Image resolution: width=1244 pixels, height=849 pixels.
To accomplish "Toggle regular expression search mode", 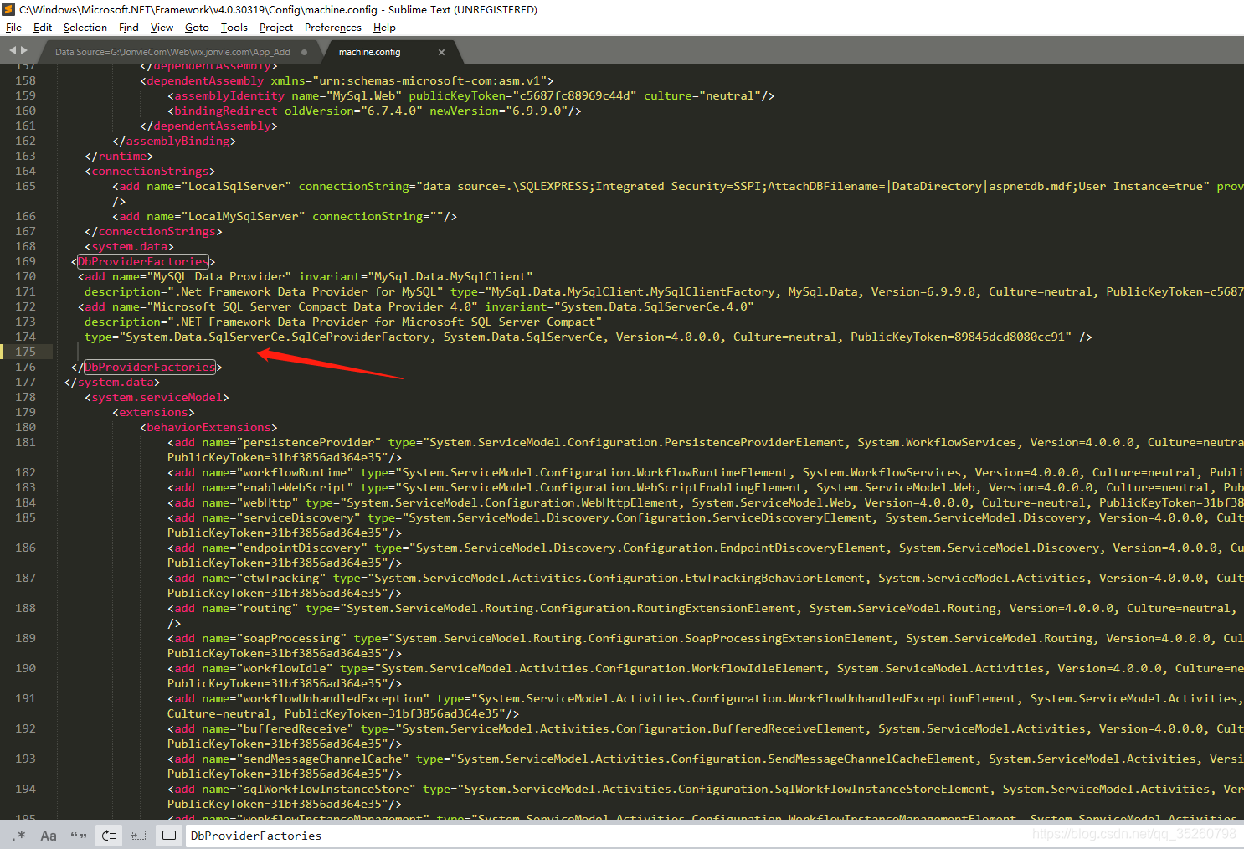I will coord(20,836).
